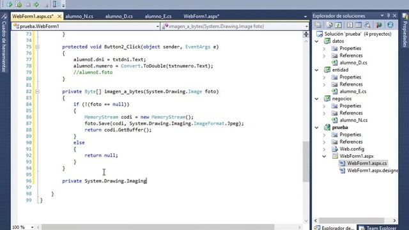Collapse the datos project node
The width and height of the screenshot is (409, 230).
[317, 41]
